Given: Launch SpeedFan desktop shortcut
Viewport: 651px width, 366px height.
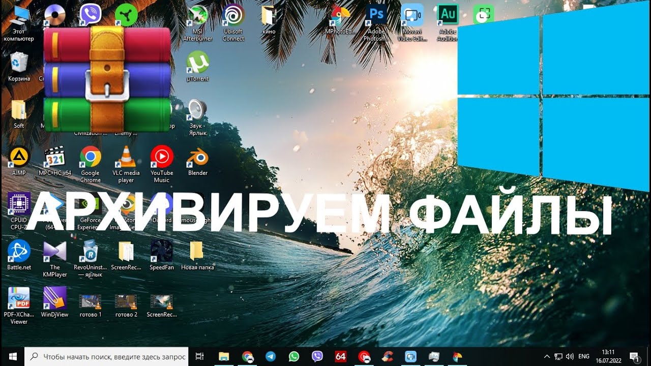Looking at the screenshot, I should coord(162,255).
